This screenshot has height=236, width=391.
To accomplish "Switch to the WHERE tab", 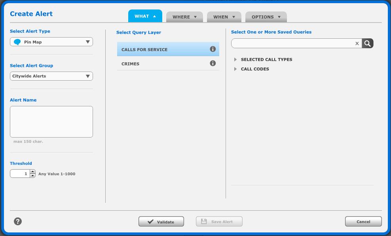I will [184, 17].
